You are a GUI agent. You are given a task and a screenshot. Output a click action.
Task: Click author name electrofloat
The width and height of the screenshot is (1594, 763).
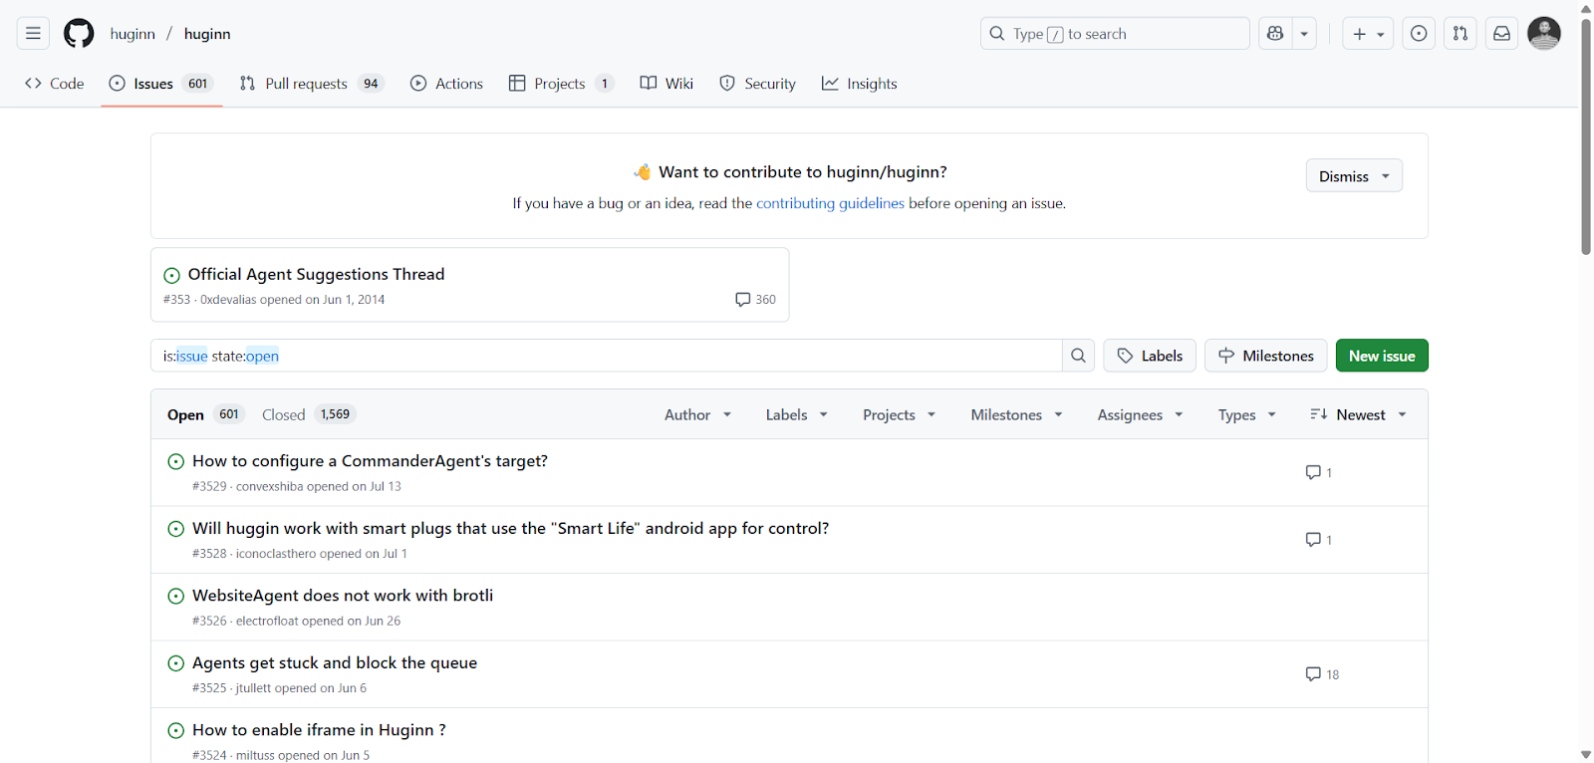coord(267,621)
